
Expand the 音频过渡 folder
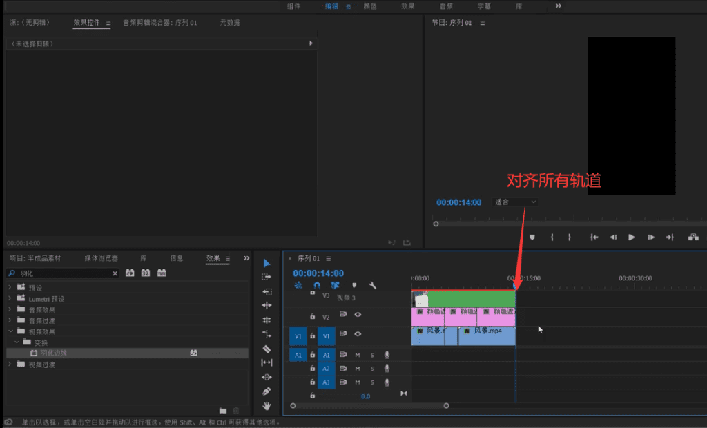(10, 320)
